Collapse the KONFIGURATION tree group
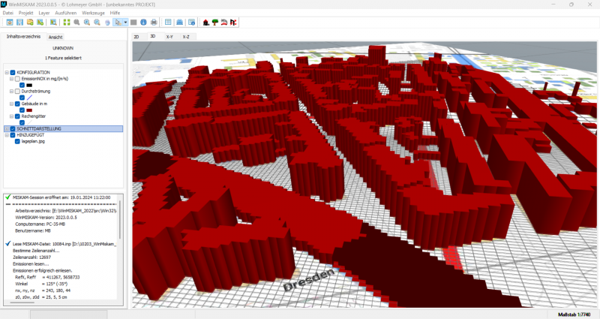The image size is (600, 319). point(6,72)
